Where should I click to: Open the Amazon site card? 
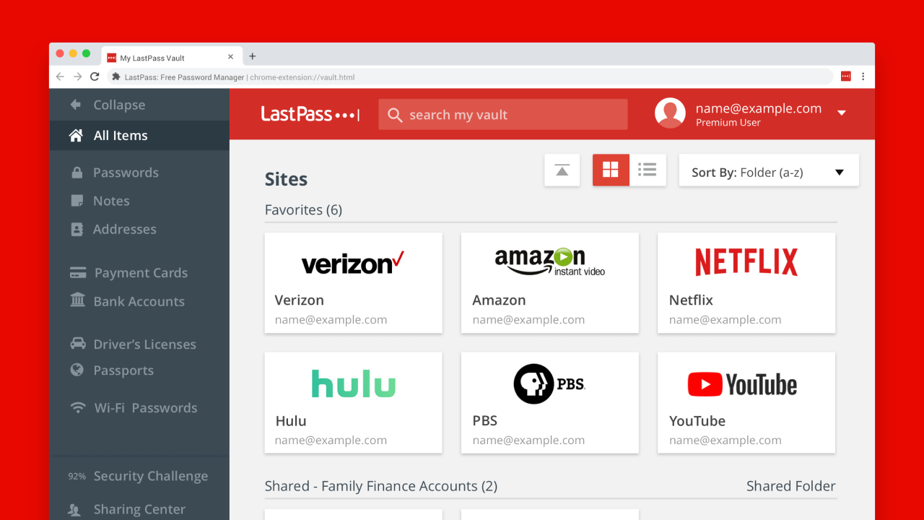(x=550, y=283)
